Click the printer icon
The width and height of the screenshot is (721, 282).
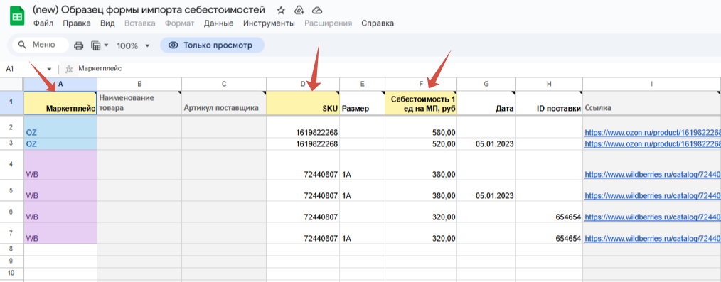[79, 45]
